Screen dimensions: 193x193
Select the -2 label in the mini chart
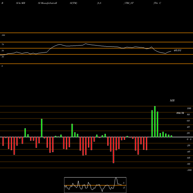click(x=124, y=188)
